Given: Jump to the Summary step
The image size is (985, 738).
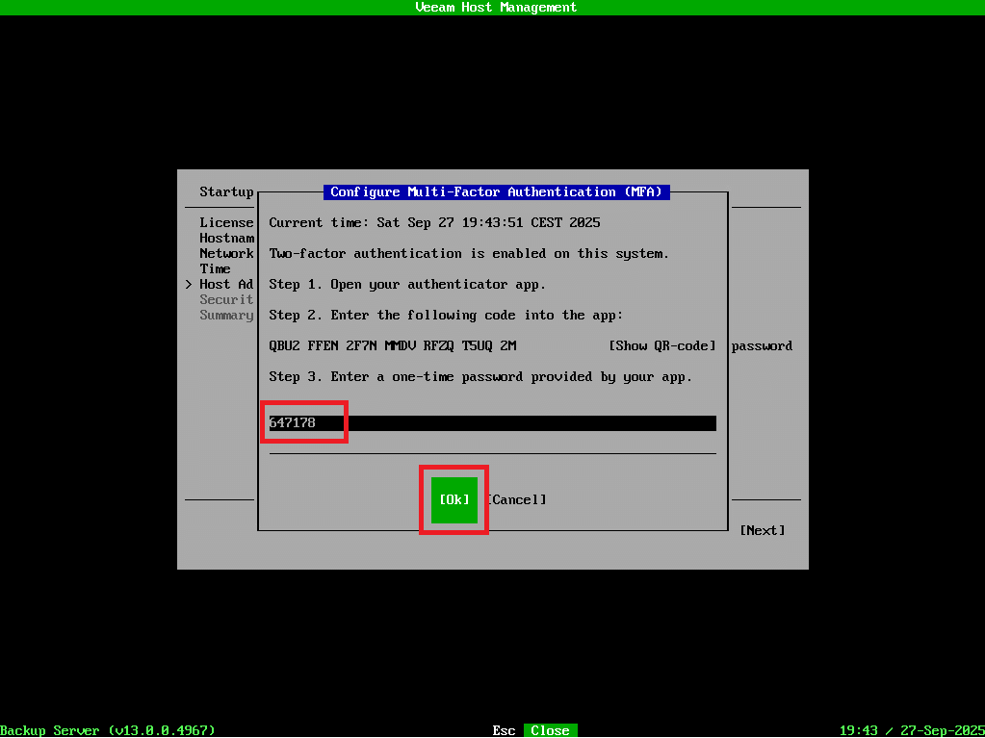Looking at the screenshot, I should click(226, 315).
